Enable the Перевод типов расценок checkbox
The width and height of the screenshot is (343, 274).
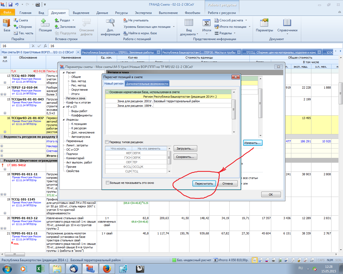click(107, 142)
